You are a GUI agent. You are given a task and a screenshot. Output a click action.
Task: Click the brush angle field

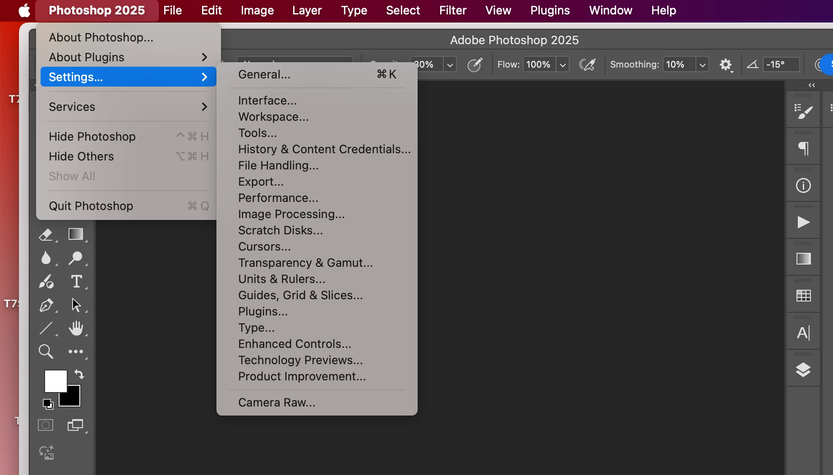coord(781,64)
